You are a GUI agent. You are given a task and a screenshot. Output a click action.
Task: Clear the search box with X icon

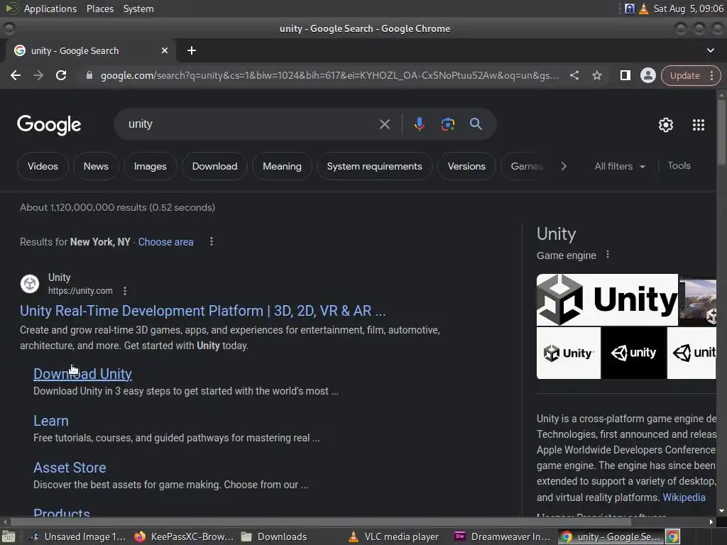pyautogui.click(x=384, y=124)
